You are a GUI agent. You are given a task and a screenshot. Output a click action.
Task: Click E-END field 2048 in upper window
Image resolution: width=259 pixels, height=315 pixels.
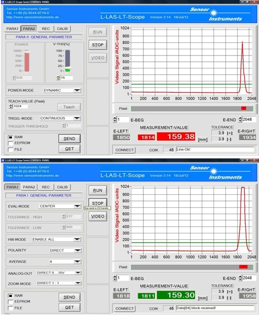(249, 119)
